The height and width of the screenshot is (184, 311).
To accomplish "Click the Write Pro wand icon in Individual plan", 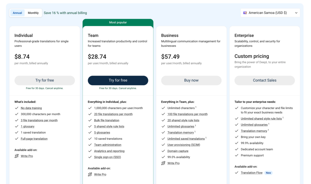I will 17,156.
